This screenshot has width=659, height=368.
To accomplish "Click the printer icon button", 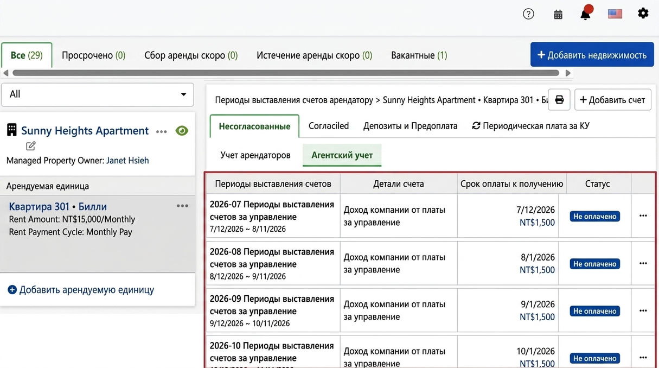I will [x=559, y=100].
